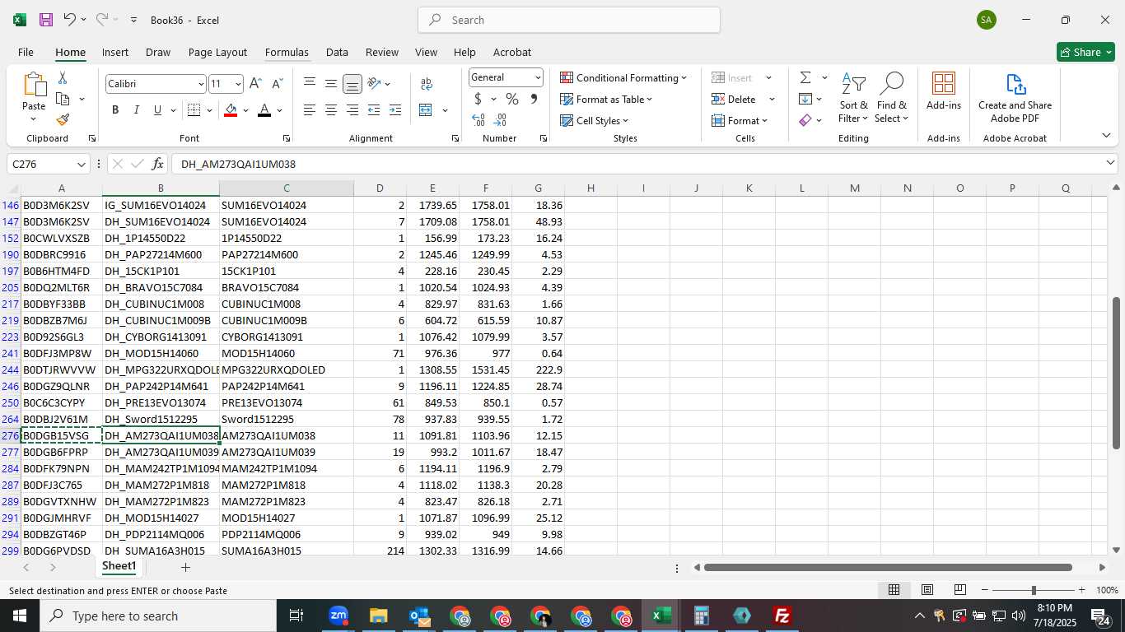This screenshot has width=1125, height=632.
Task: Switch to the Insert ribbon tab
Action: (x=115, y=52)
